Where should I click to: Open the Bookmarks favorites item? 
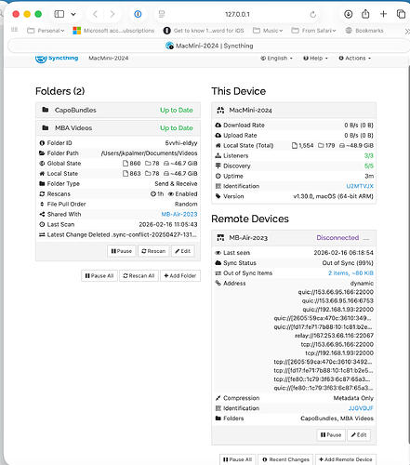coord(364,31)
